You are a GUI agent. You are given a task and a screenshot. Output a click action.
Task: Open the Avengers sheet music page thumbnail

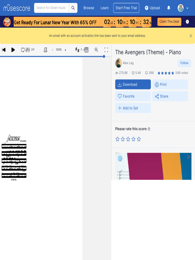point(14,157)
